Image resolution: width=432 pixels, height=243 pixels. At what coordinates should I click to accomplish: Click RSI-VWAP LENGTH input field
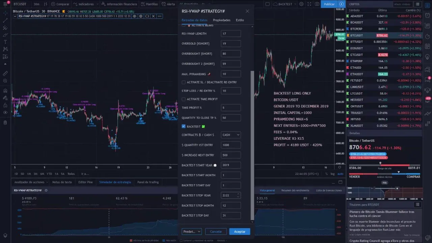click(x=231, y=33)
